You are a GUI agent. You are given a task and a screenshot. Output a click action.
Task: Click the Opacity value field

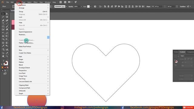[77, 6]
